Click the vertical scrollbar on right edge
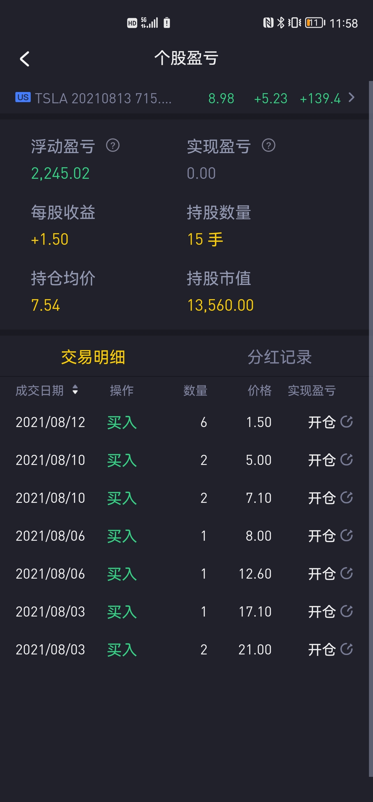The image size is (373, 802). tap(371, 429)
